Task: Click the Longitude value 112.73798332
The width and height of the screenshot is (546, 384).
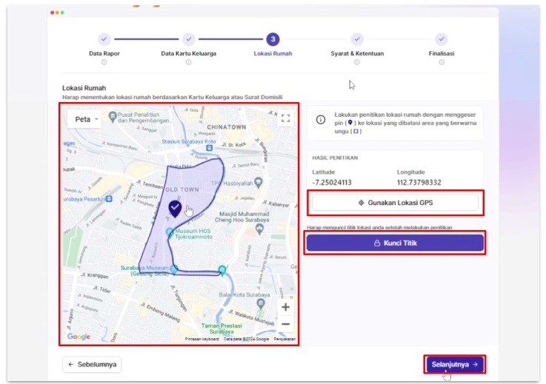Action: (x=419, y=182)
